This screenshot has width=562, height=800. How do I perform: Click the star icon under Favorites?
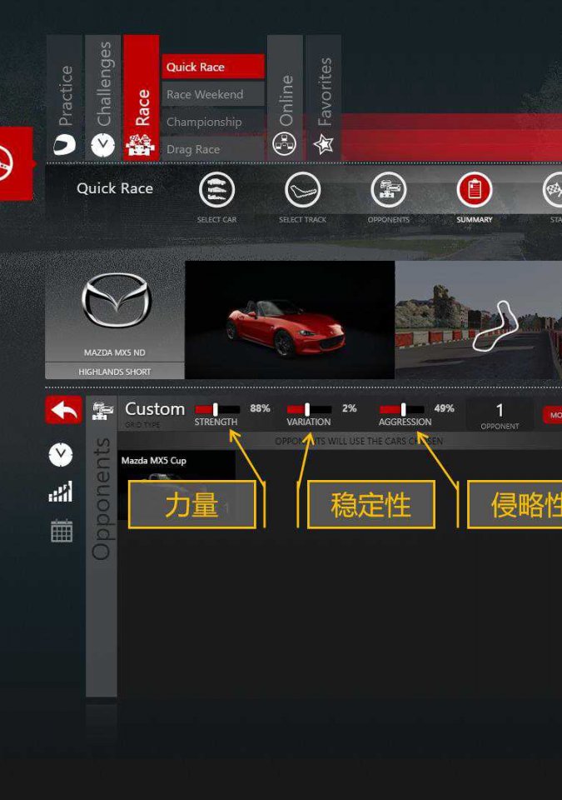tap(323, 144)
